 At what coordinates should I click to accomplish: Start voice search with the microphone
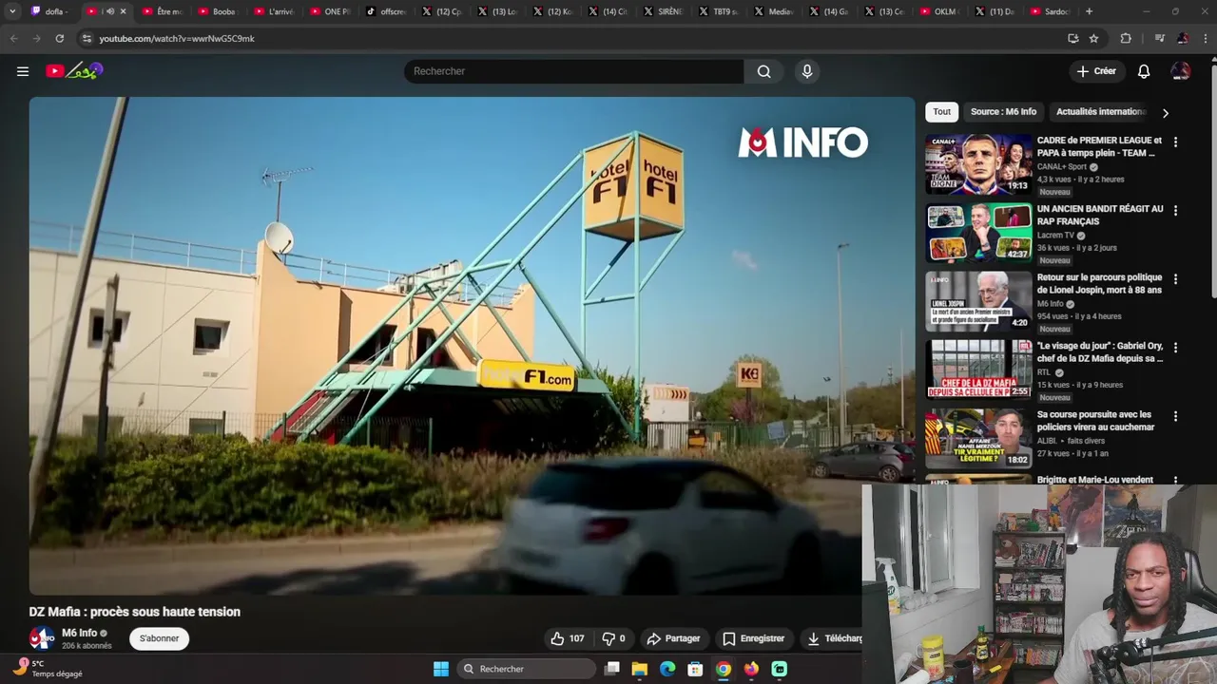coord(807,71)
